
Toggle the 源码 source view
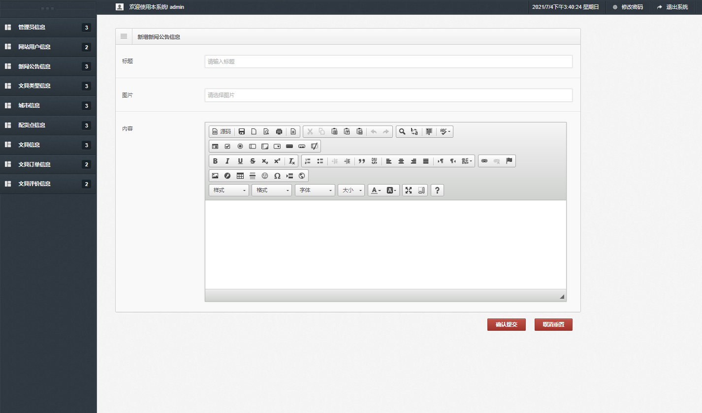click(221, 131)
